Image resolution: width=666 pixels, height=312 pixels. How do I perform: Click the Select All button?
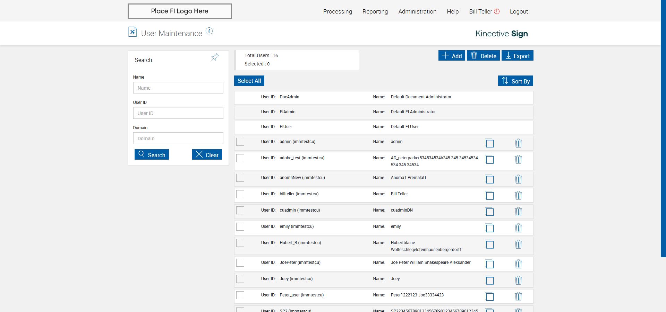249,81
